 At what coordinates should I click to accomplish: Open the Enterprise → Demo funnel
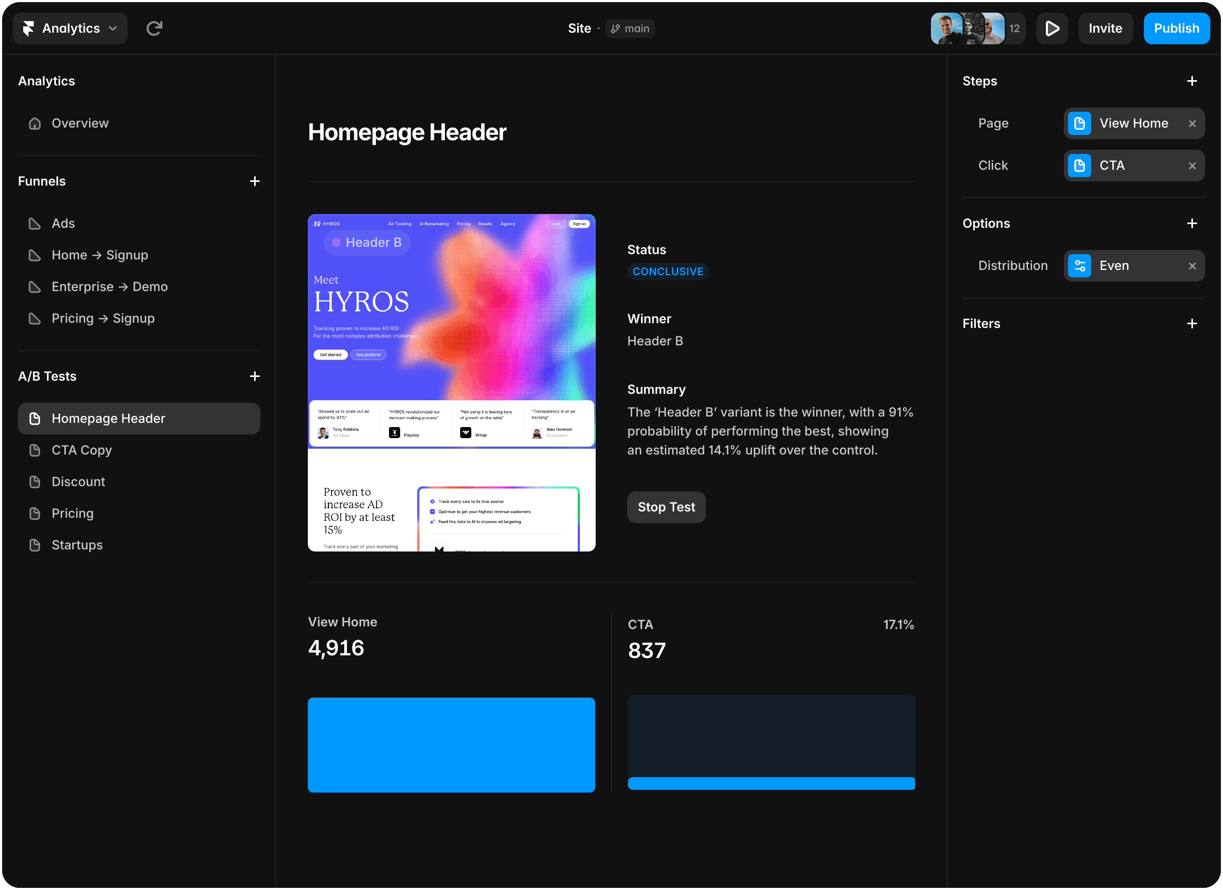(x=139, y=287)
